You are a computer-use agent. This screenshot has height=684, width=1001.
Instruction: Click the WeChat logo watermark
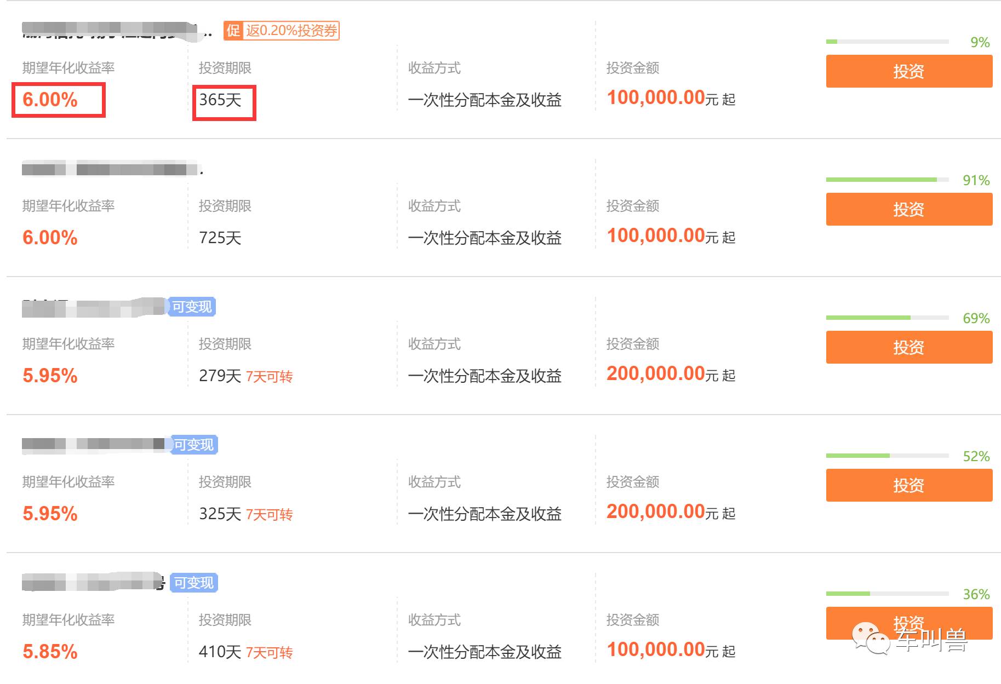[870, 639]
